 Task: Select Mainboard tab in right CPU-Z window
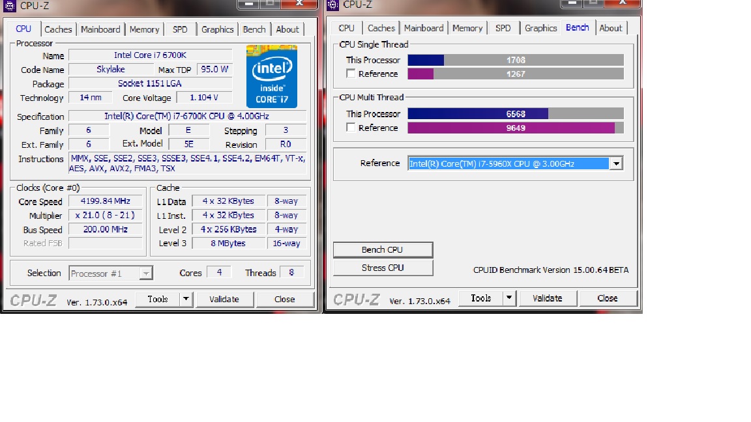coord(424,28)
